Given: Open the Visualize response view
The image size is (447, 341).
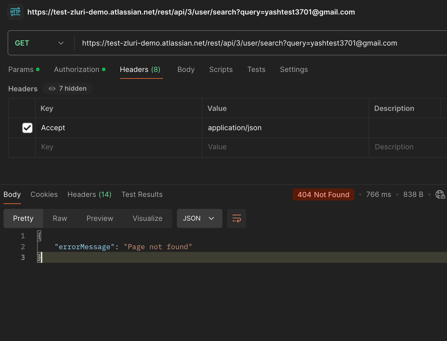Looking at the screenshot, I should [x=147, y=218].
